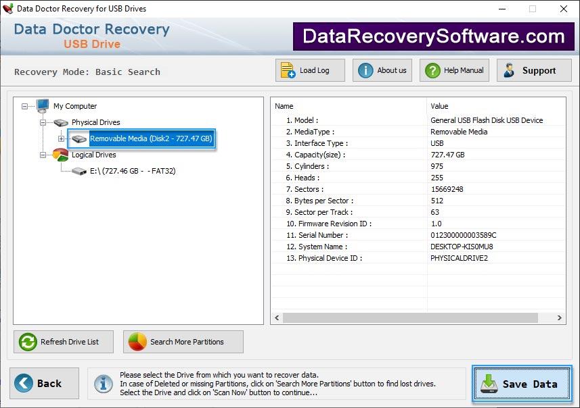Open the Support button
Screen dimensions: 580x408
click(534, 70)
